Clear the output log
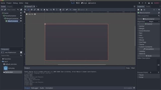The height and width of the screenshot is (90, 161). pos(133,68)
